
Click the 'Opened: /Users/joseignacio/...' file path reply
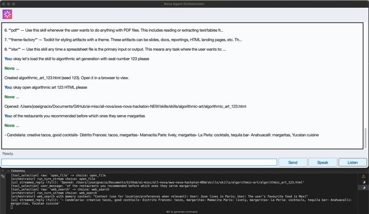coord(125,106)
